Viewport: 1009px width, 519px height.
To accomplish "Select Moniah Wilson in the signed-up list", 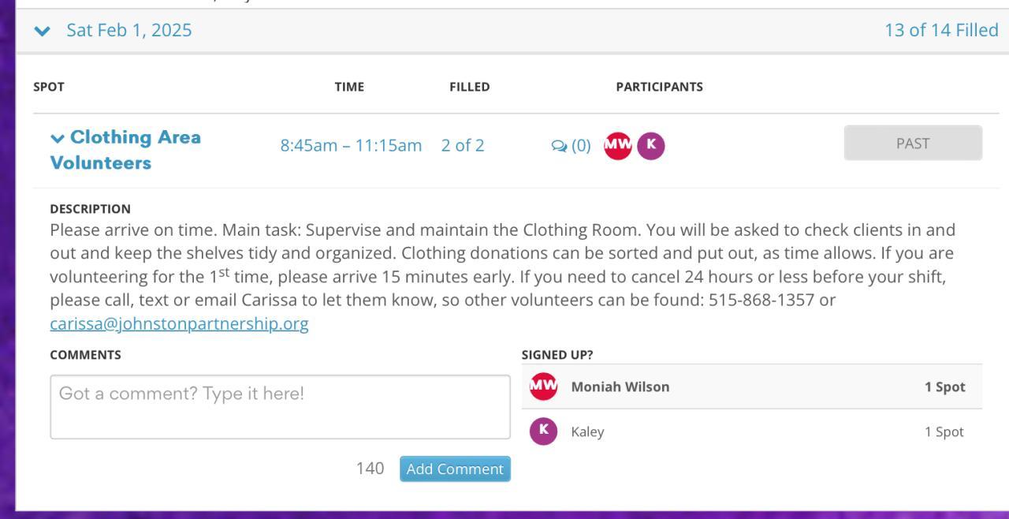I will click(620, 386).
